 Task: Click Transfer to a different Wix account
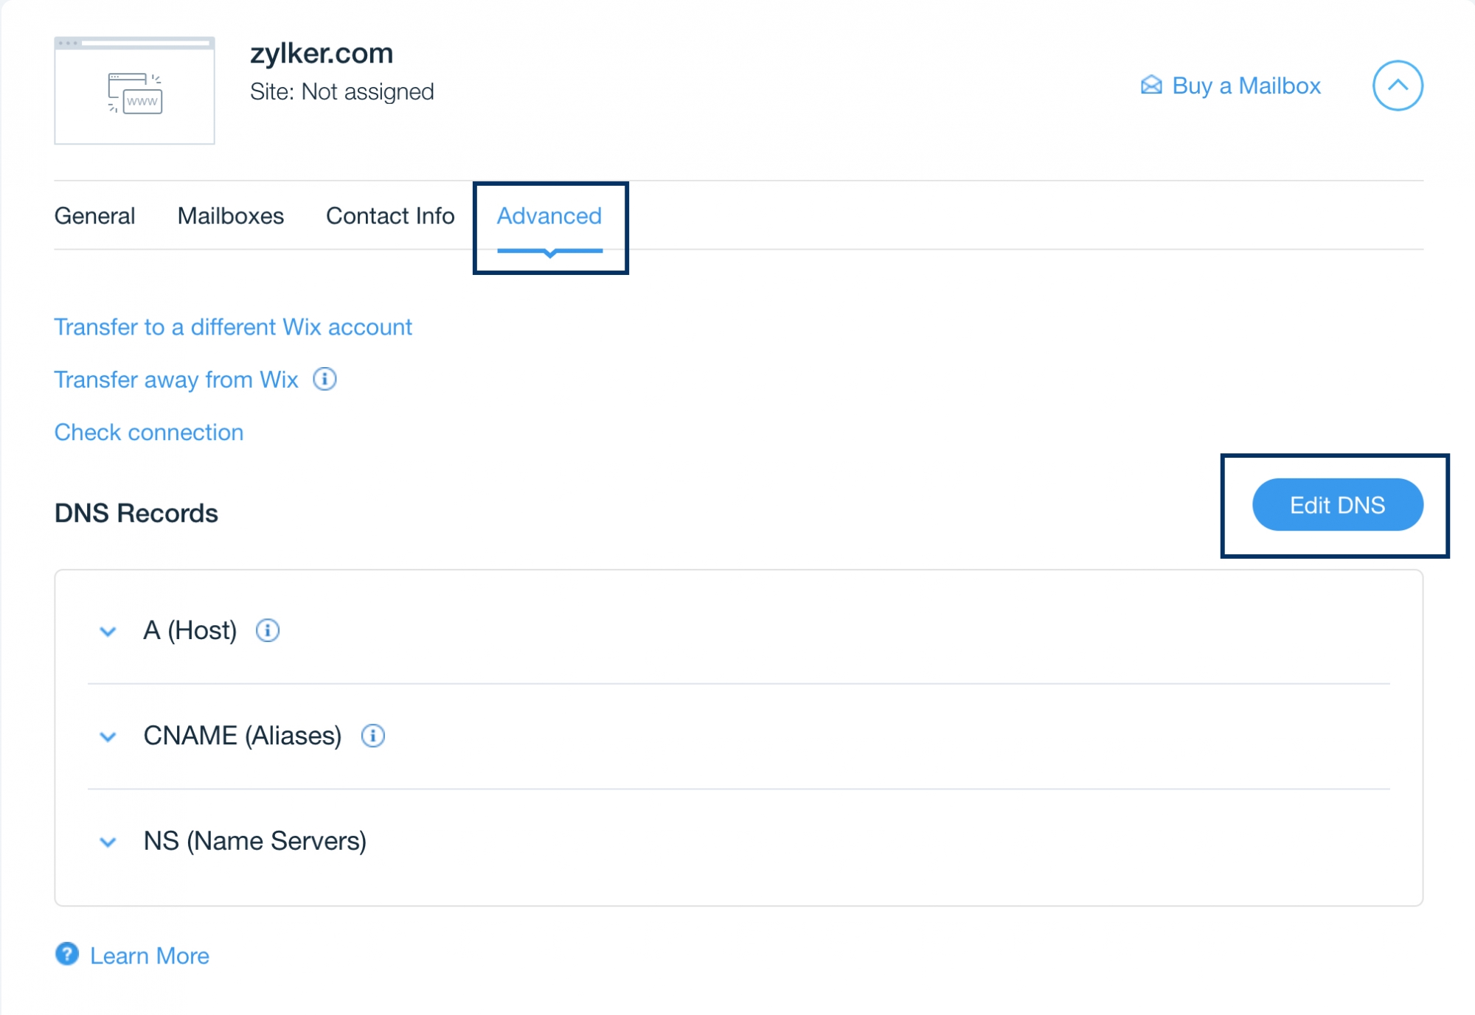click(233, 326)
